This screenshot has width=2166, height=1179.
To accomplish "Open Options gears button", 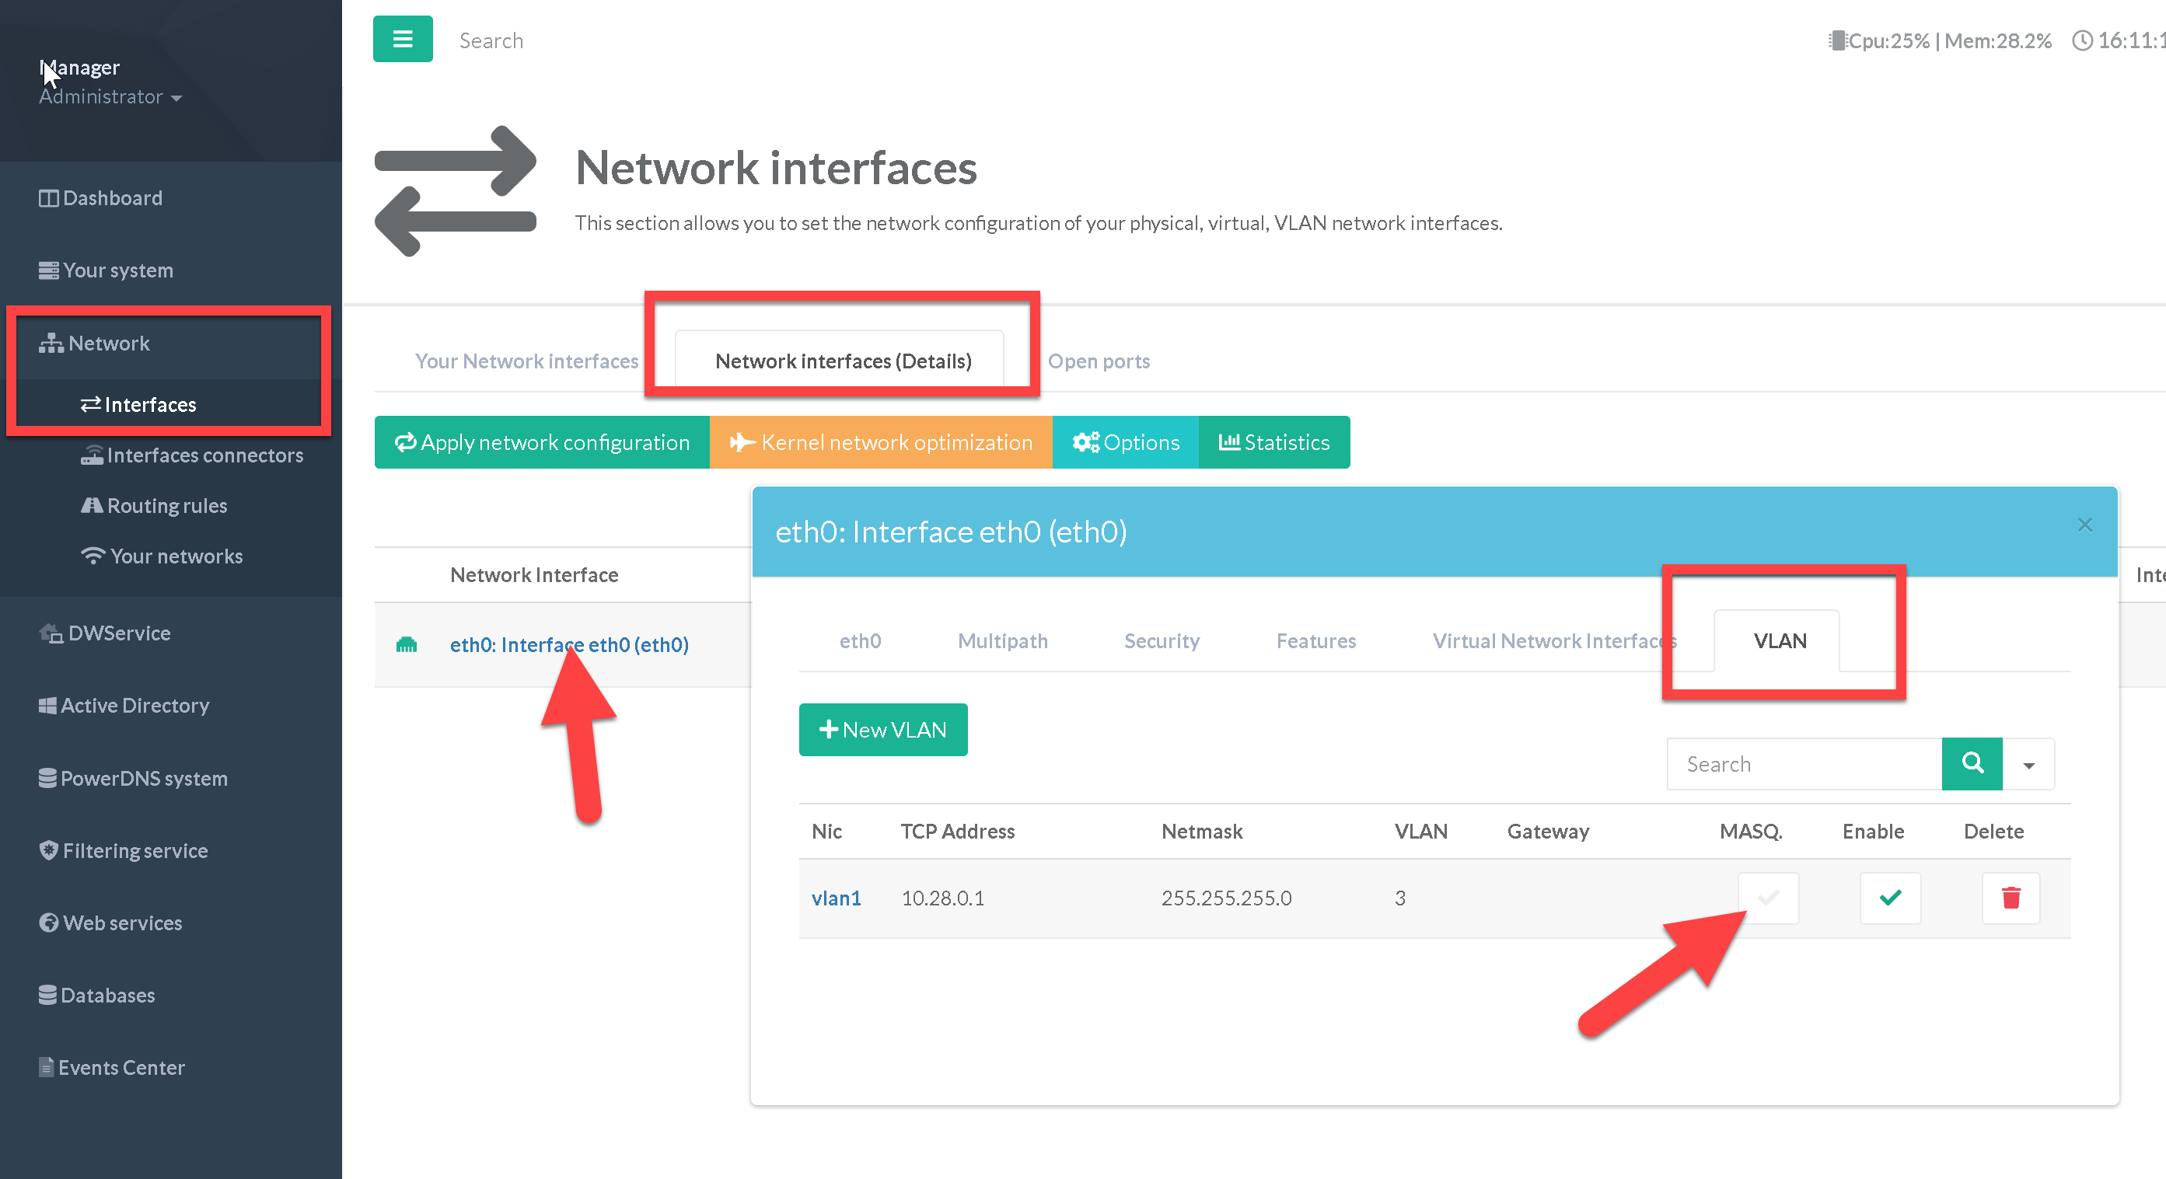I will pos(1125,442).
